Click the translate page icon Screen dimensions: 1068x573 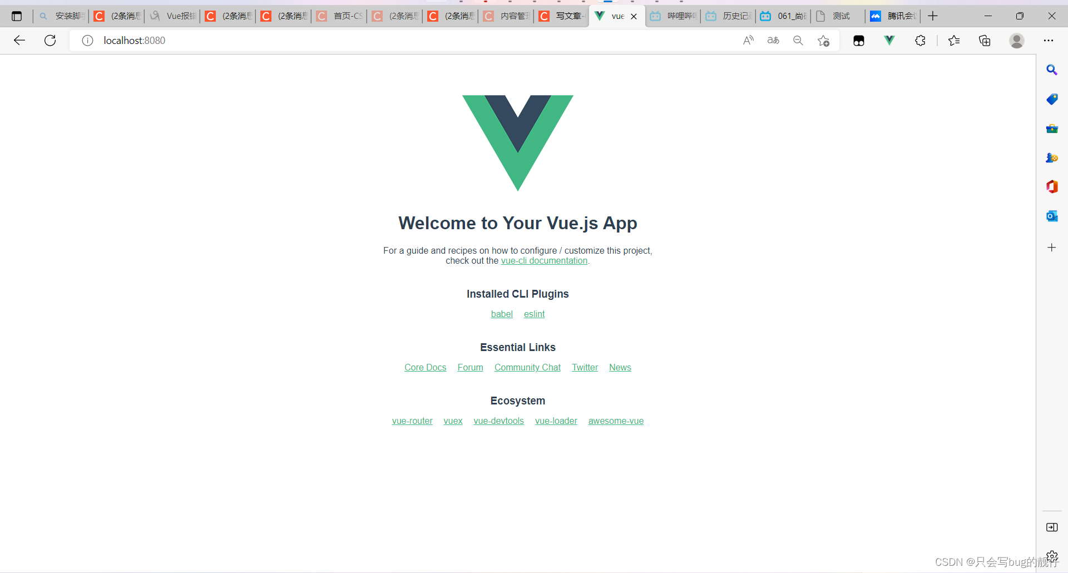[x=773, y=40]
